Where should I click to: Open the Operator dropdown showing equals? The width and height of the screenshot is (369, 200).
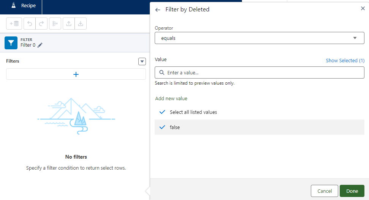259,38
